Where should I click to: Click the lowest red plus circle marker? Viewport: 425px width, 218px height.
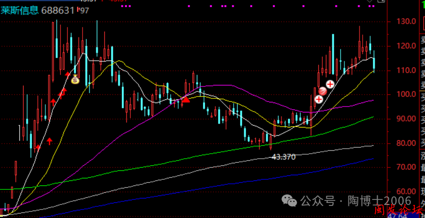[x=319, y=99]
